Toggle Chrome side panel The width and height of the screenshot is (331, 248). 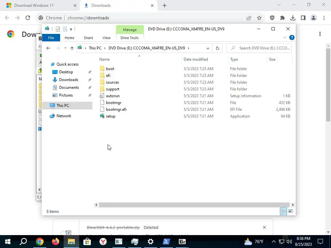tap(303, 18)
